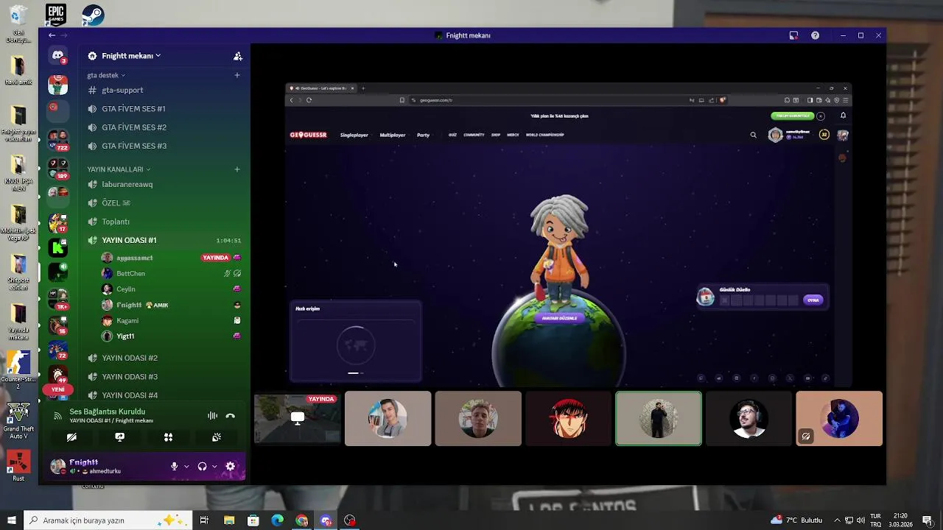Join the ÖZEL voice channel
Image resolution: width=943 pixels, height=530 pixels.
pyautogui.click(x=164, y=203)
